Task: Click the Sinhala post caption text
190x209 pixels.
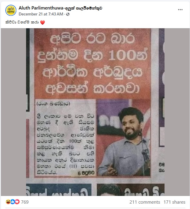Action: [22, 22]
